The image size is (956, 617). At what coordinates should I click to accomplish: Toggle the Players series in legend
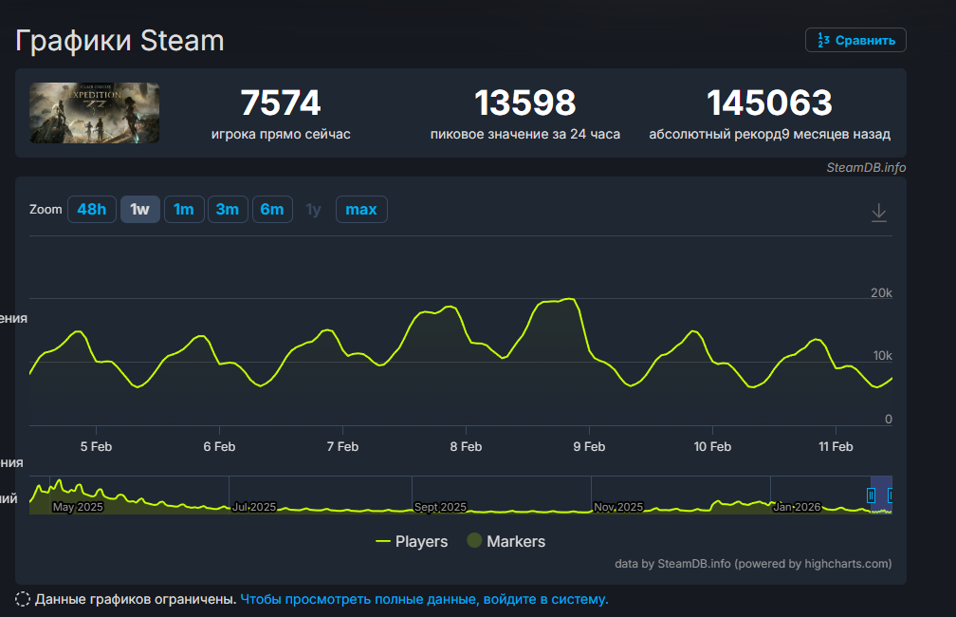(x=412, y=541)
